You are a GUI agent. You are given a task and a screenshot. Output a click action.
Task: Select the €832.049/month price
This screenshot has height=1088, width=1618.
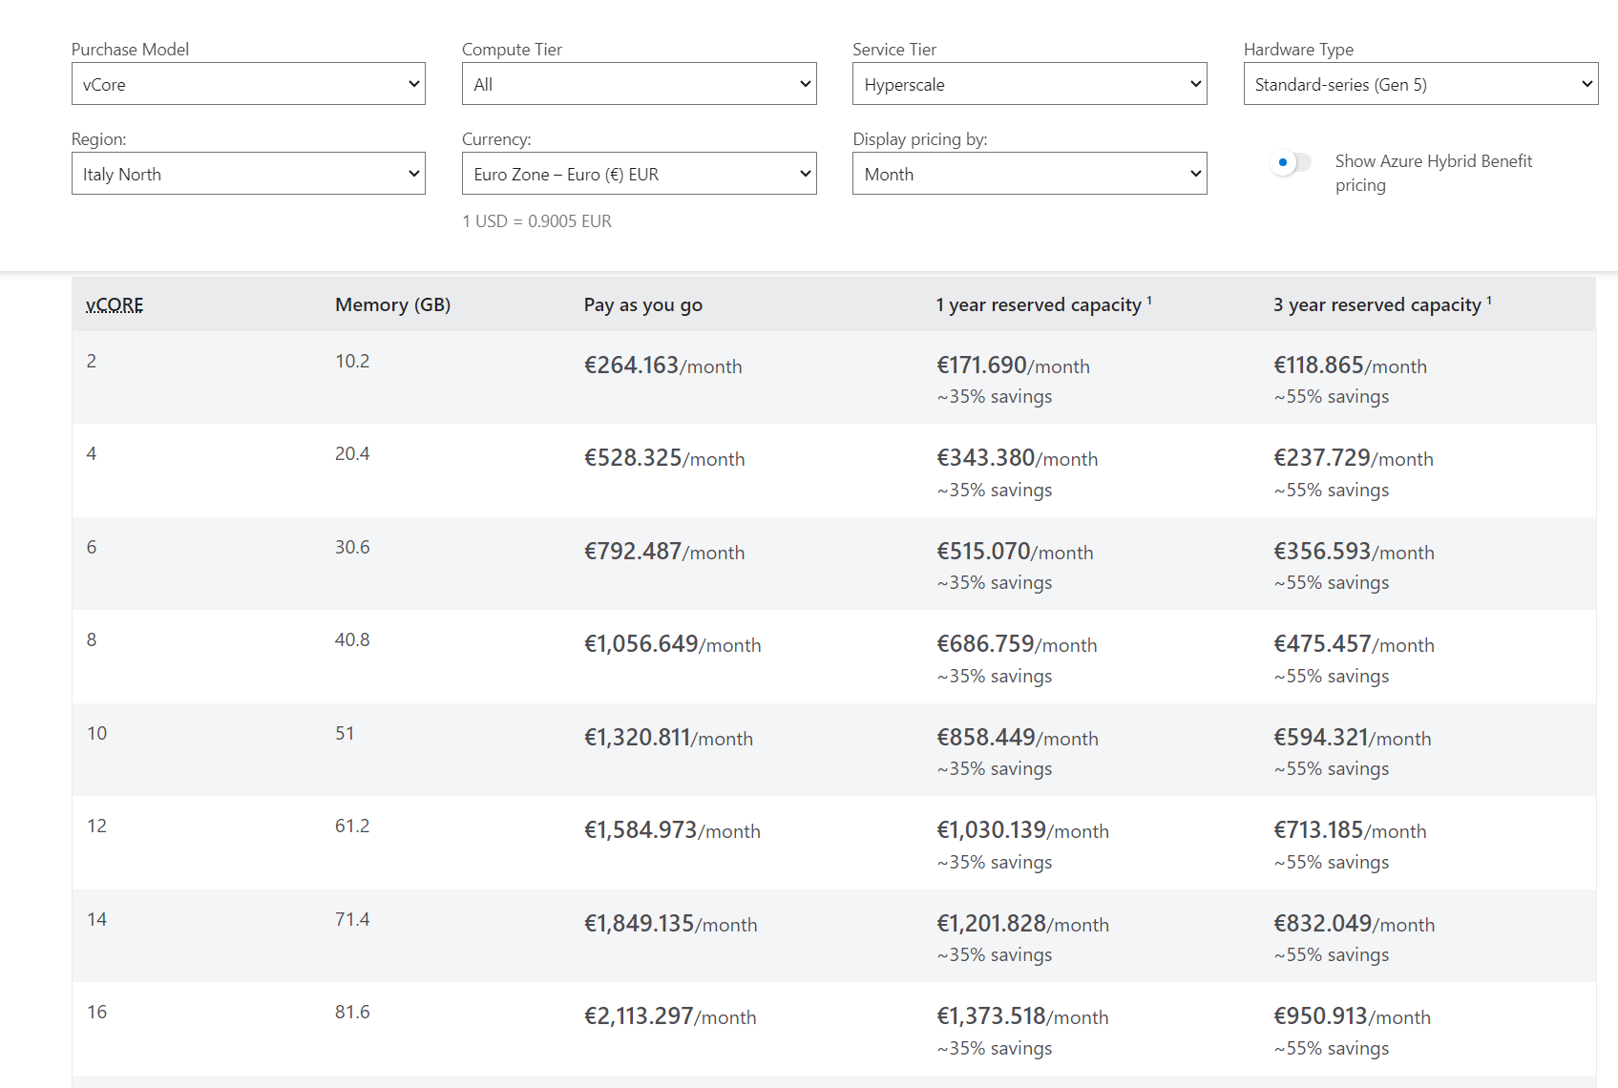click(x=1355, y=924)
